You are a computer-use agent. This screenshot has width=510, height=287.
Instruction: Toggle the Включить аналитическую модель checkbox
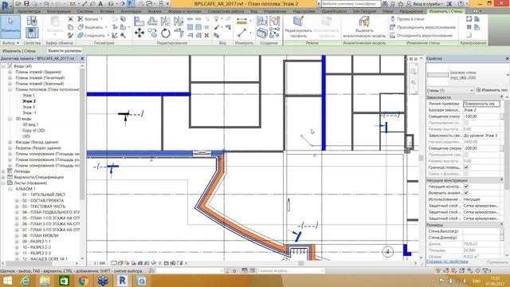click(466, 193)
